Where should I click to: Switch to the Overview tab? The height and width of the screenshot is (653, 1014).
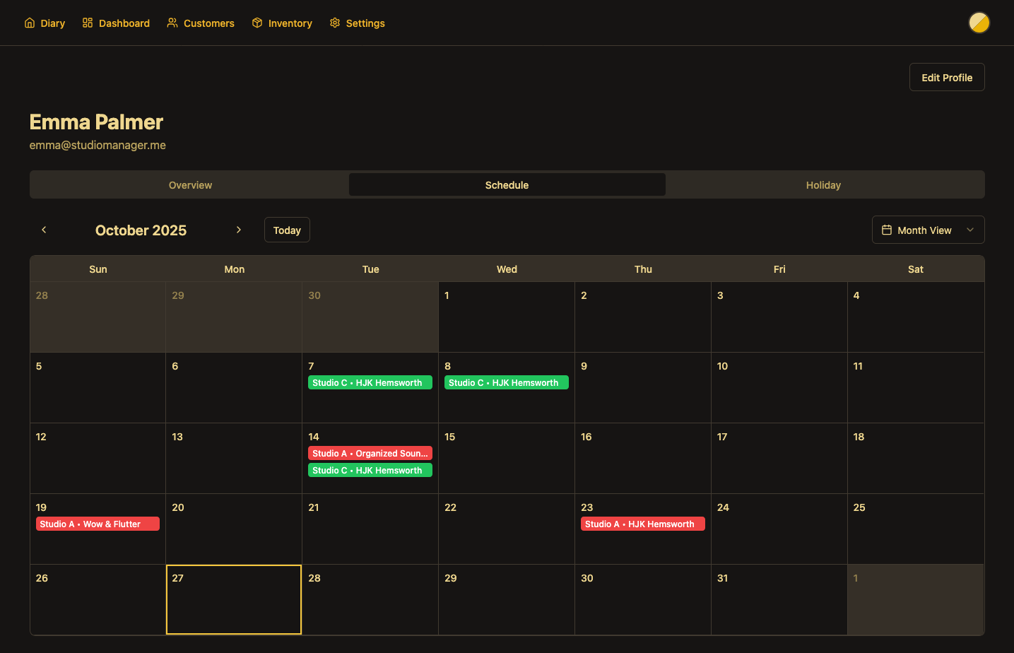point(189,184)
